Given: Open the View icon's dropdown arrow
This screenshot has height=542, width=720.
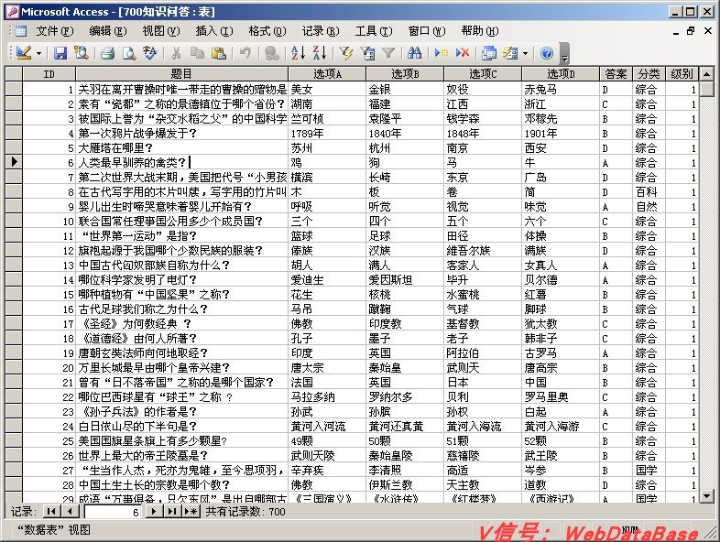Looking at the screenshot, I should click(39, 54).
